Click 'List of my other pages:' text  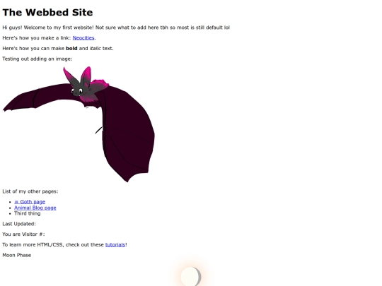(30, 191)
